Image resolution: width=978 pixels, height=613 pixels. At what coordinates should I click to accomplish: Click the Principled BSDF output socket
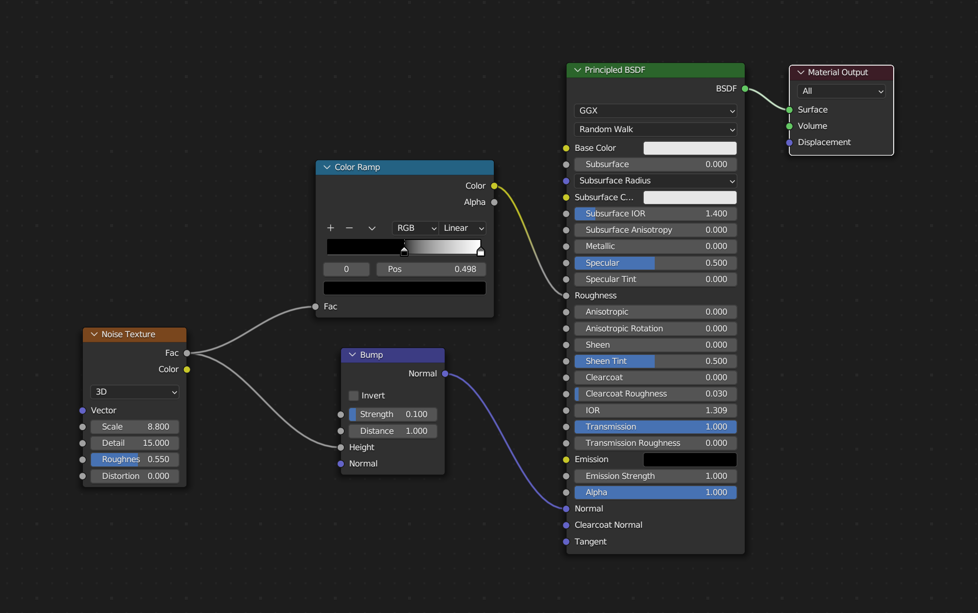pyautogui.click(x=745, y=89)
